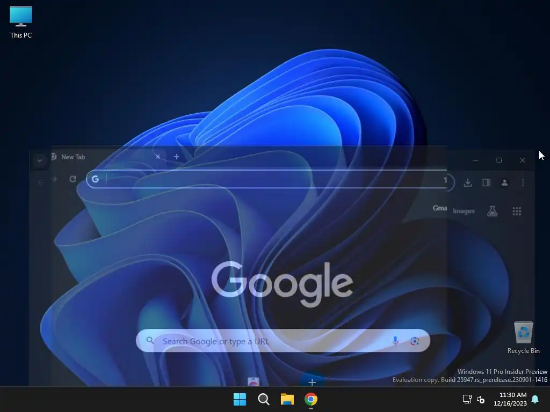The width and height of the screenshot is (550, 412).
Task: Open Search Labs flask icon
Action: [493, 211]
